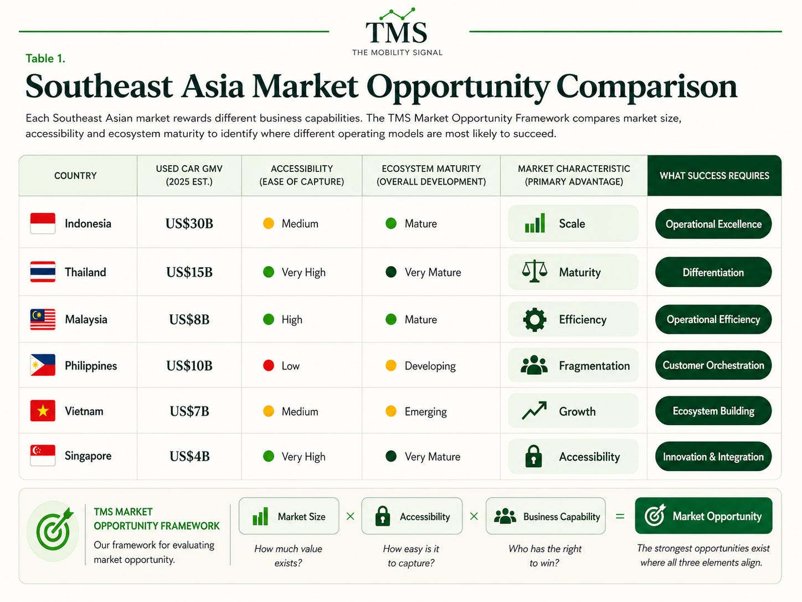Click the Used Car GMV column header
The width and height of the screenshot is (802, 602).
click(189, 175)
